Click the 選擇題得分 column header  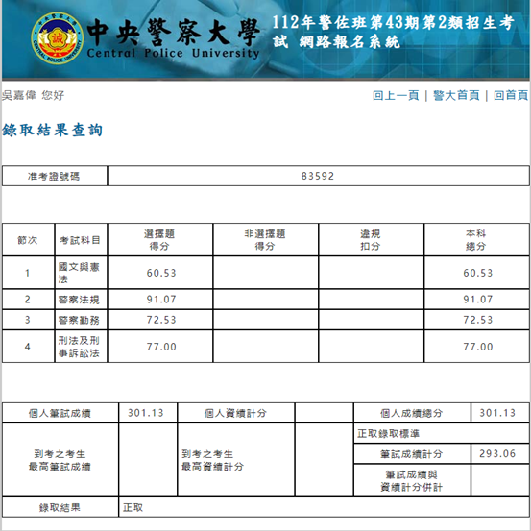(160, 240)
